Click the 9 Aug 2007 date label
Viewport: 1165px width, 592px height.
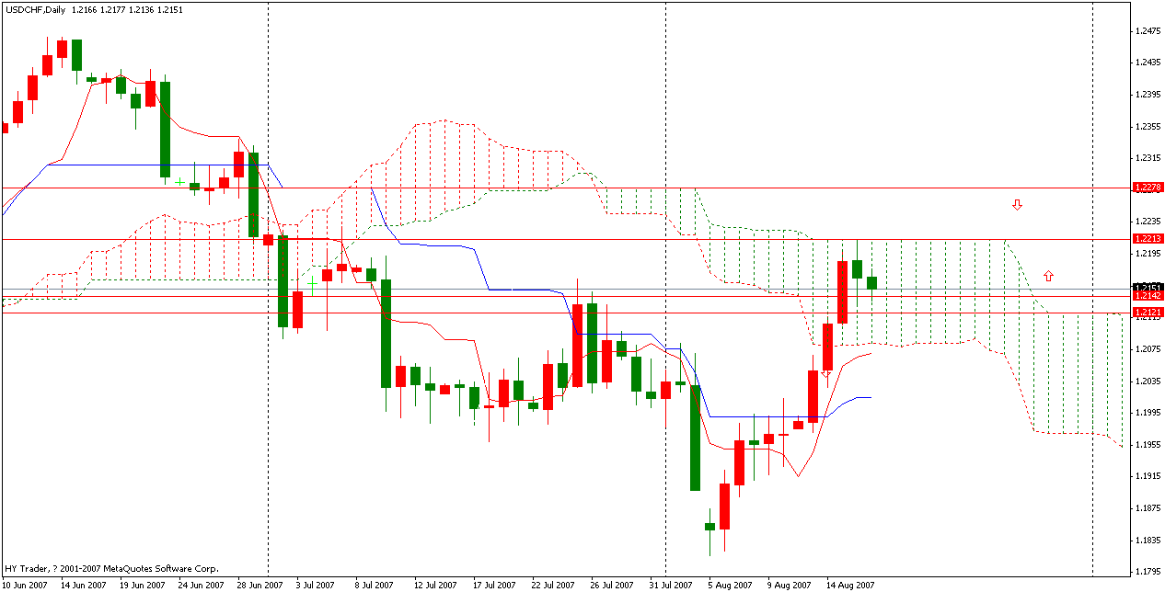coord(789,585)
